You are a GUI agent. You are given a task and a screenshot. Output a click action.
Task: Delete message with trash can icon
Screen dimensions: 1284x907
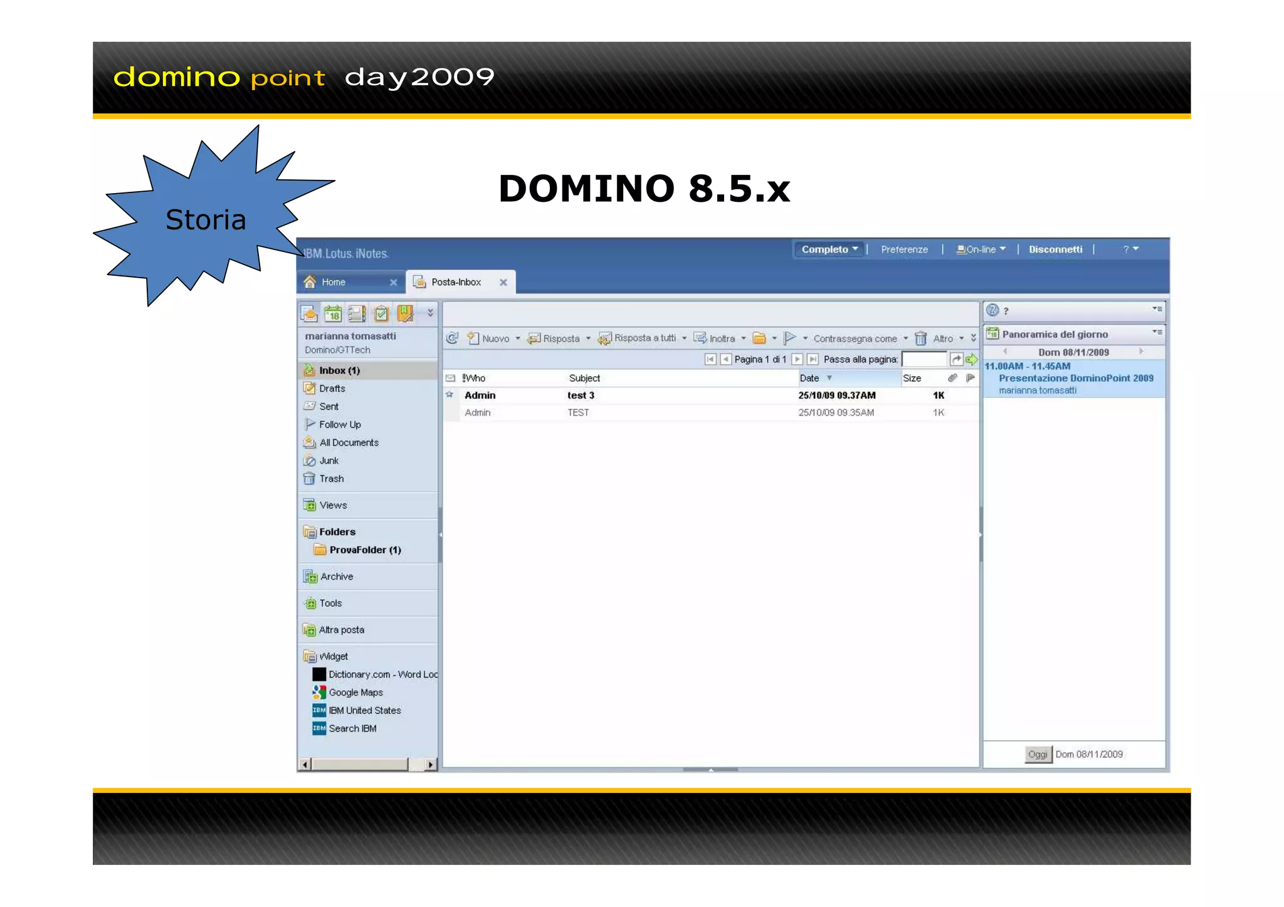tap(920, 338)
